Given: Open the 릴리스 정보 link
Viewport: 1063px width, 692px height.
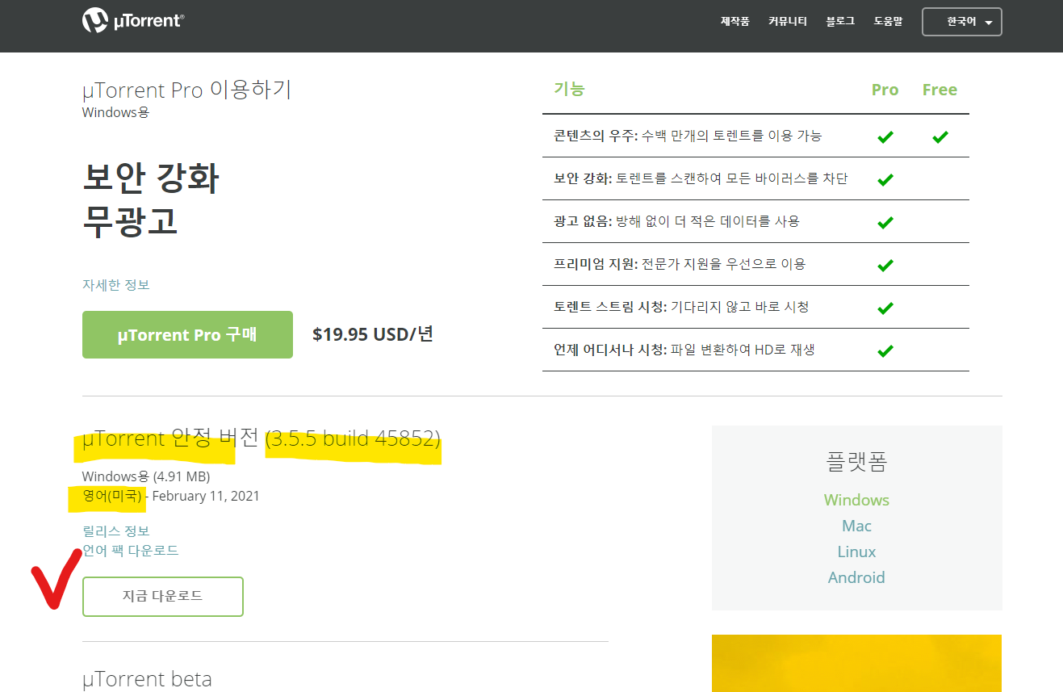Looking at the screenshot, I should point(116,531).
